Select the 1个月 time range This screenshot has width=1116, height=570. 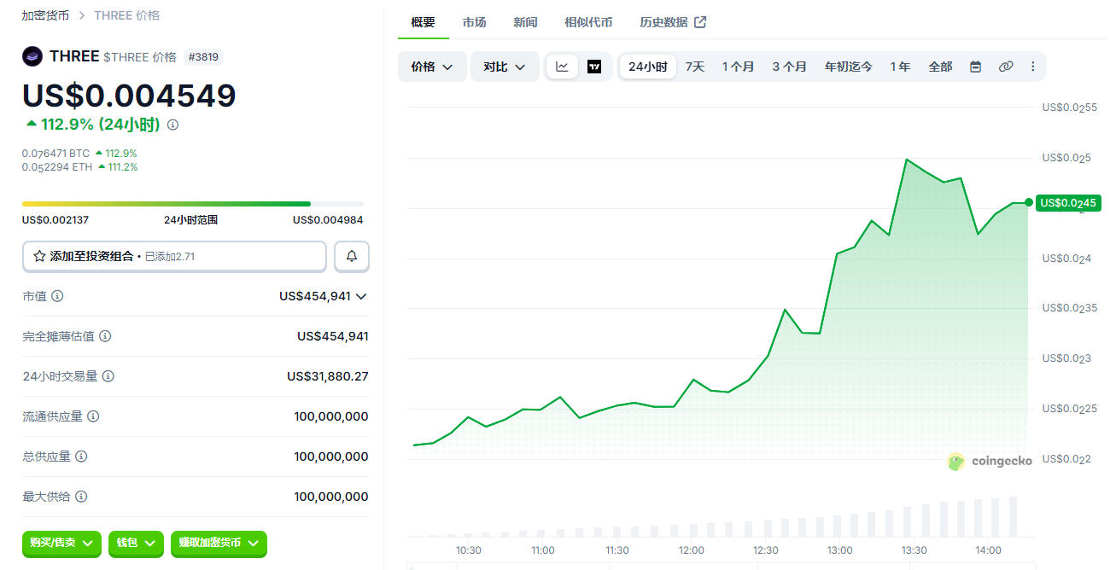[739, 67]
